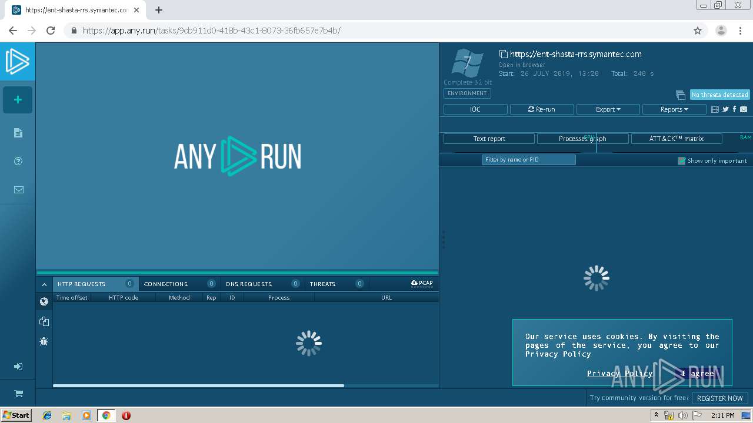Select the ent-shasta-rrs.symantec browser tab
The width and height of the screenshot is (753, 423).
(x=75, y=10)
